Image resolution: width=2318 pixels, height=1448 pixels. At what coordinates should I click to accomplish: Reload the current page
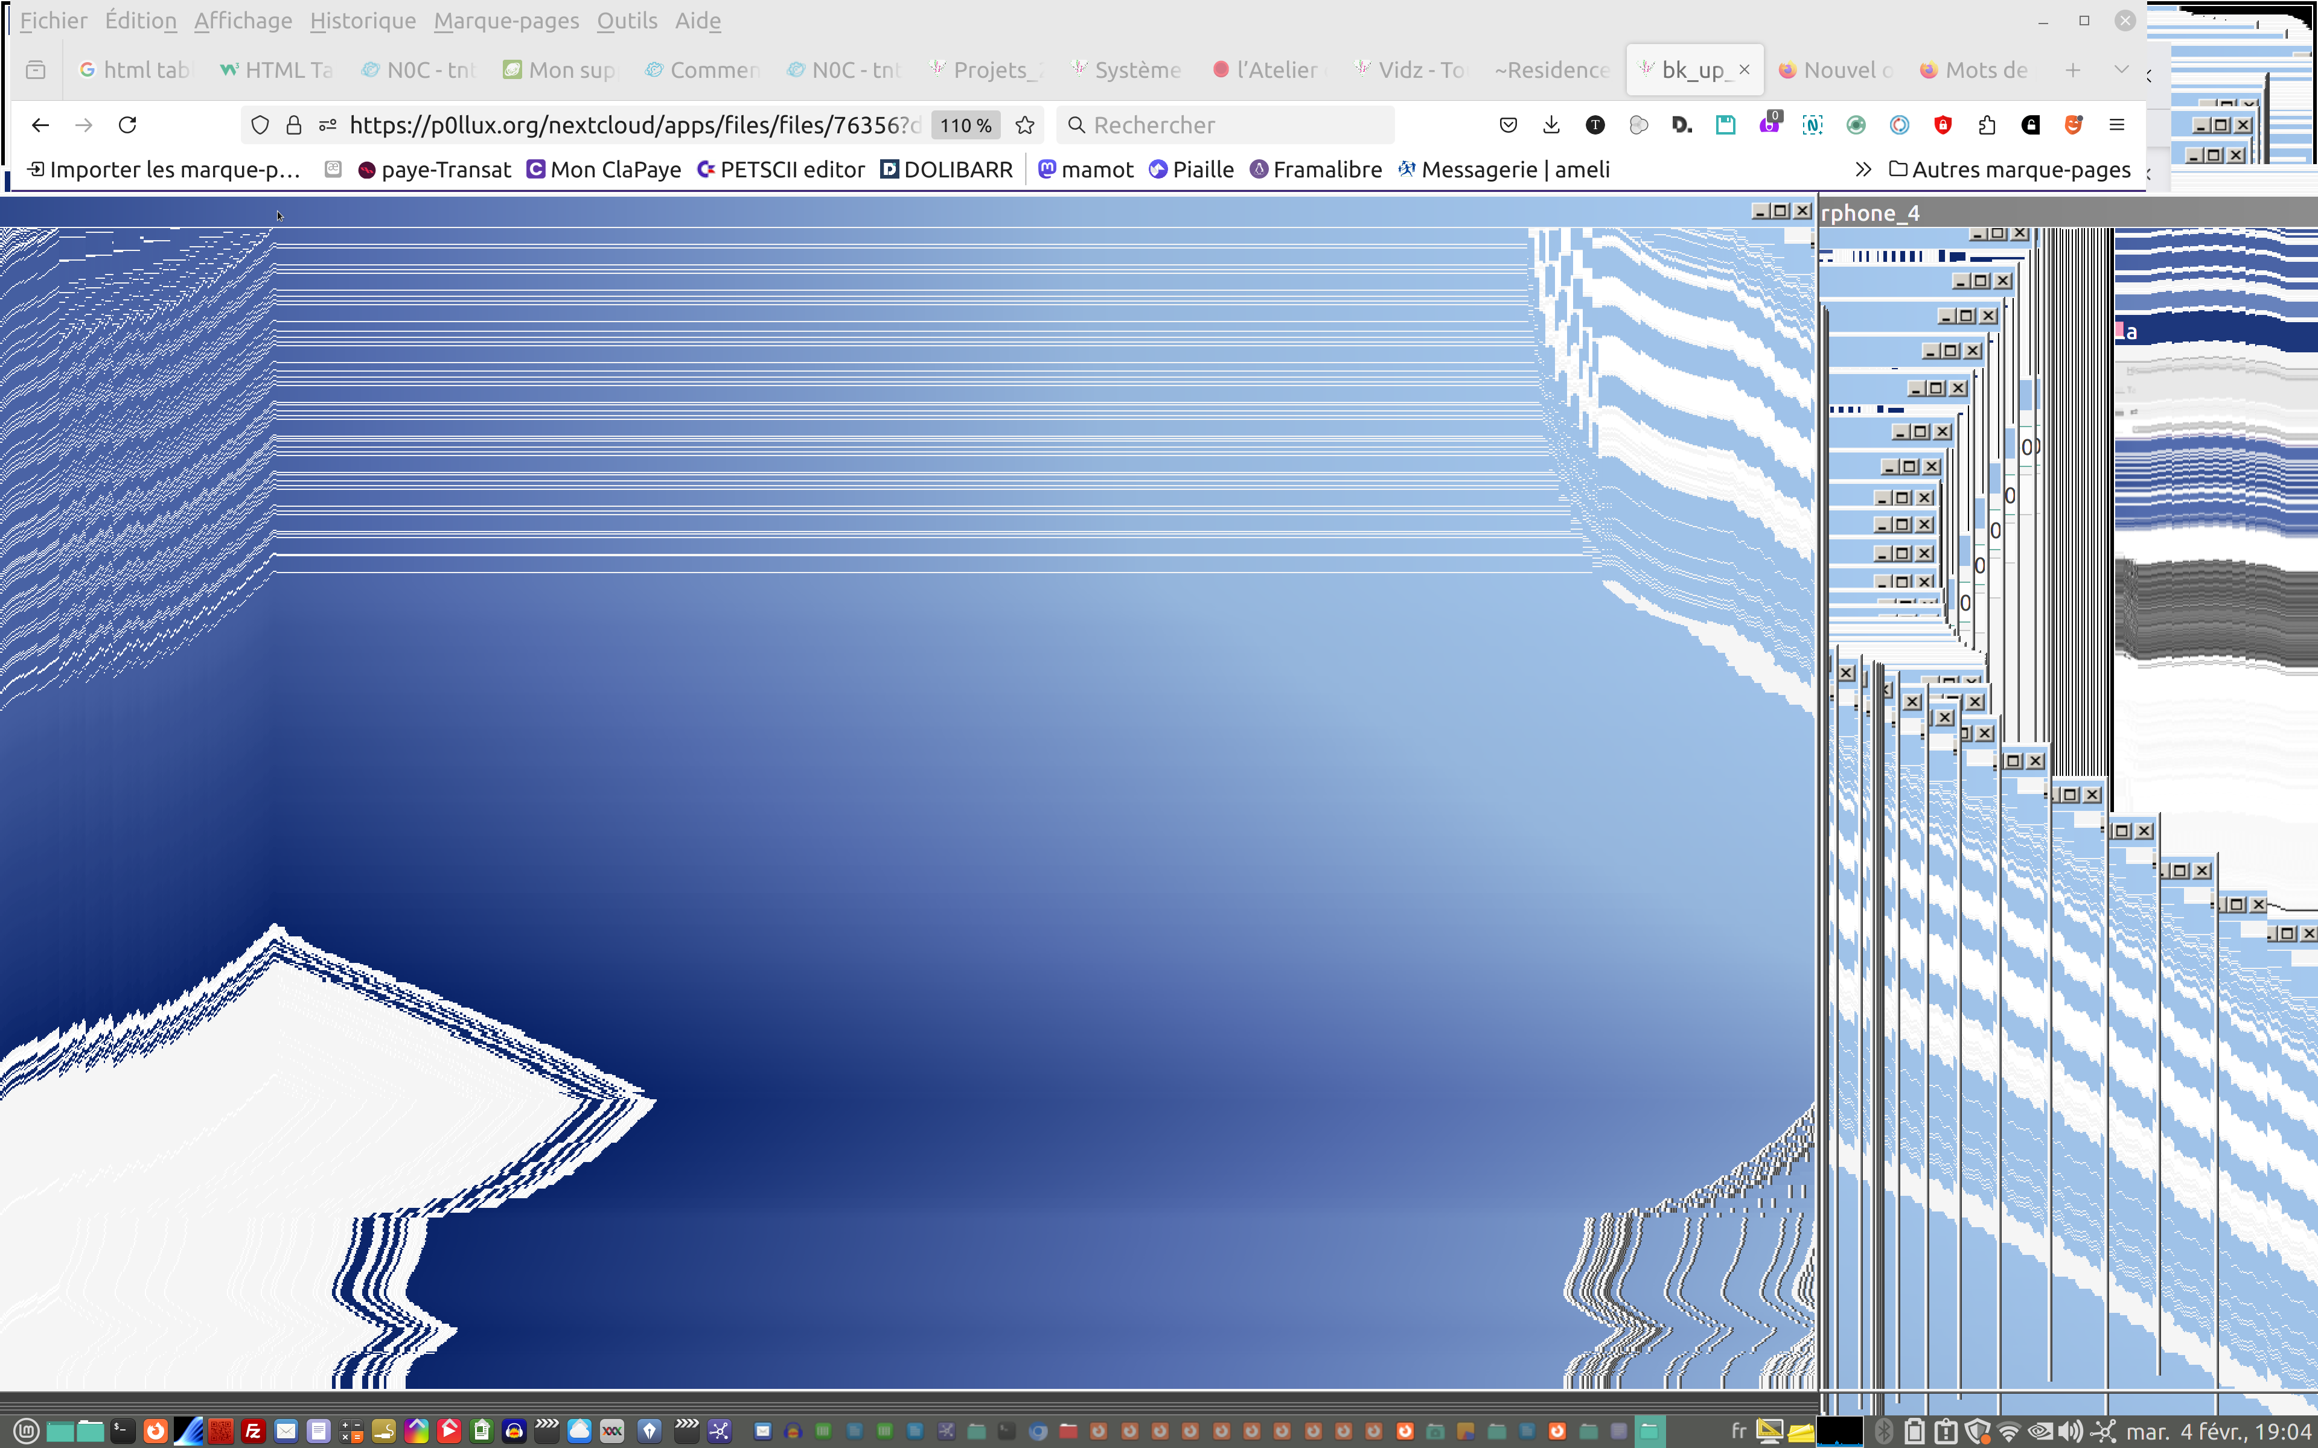point(127,124)
